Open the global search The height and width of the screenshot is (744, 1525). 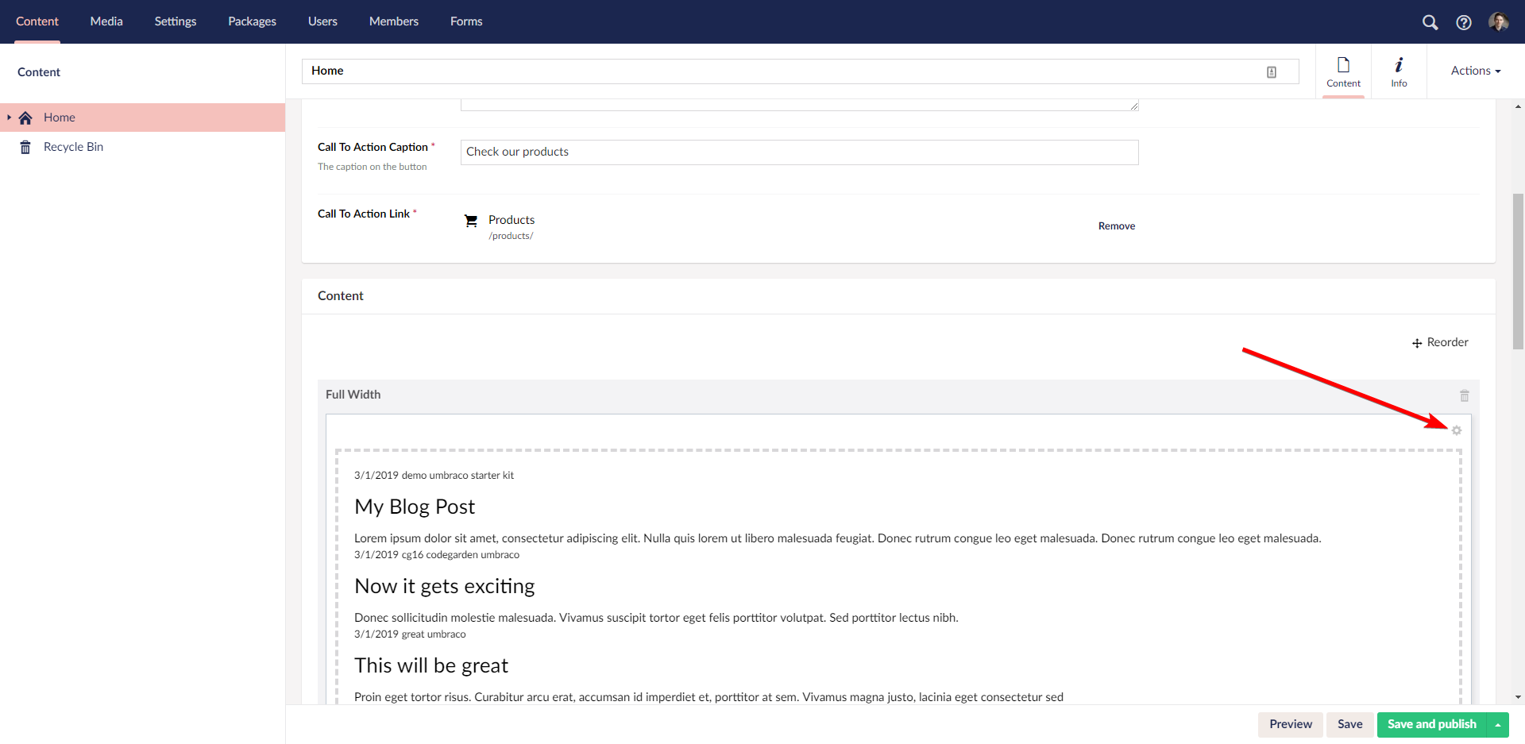point(1430,22)
